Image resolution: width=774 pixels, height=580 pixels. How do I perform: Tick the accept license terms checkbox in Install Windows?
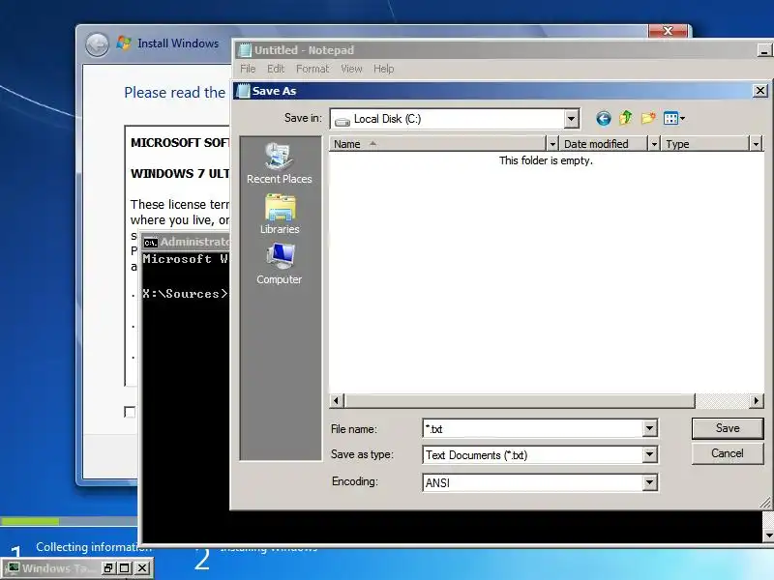coord(130,412)
